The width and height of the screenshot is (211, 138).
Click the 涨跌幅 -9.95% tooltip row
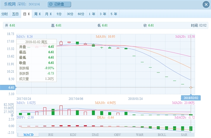coord(37,68)
